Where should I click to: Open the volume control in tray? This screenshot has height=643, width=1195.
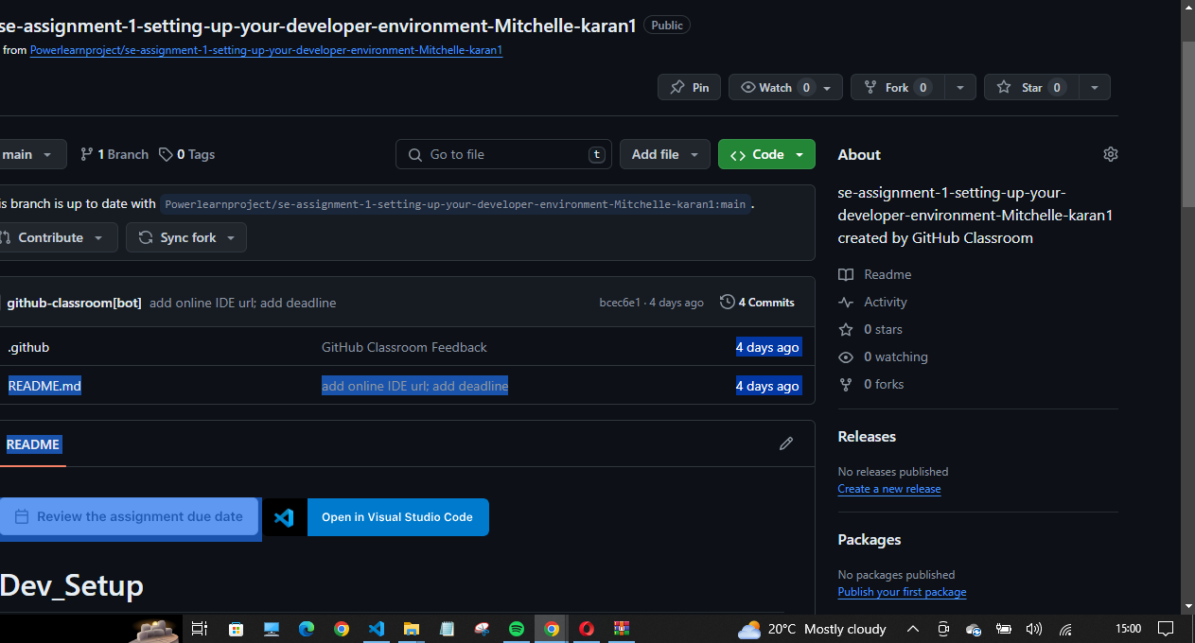tap(1034, 629)
